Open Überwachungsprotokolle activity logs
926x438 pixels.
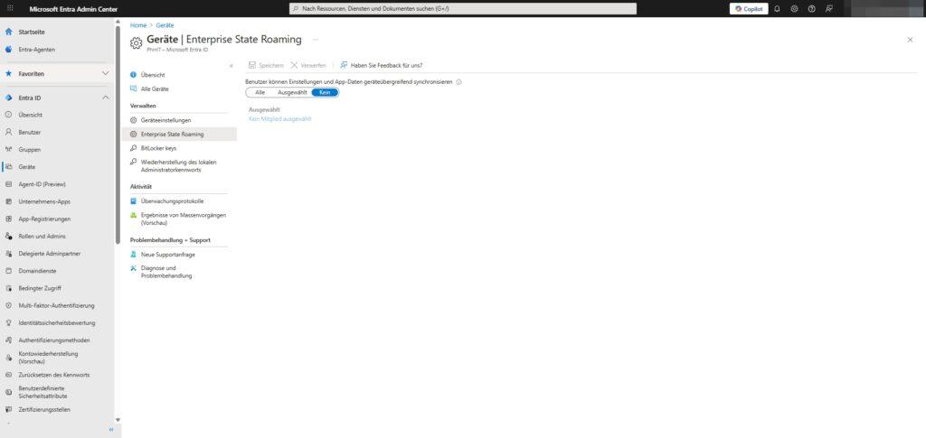pos(172,200)
